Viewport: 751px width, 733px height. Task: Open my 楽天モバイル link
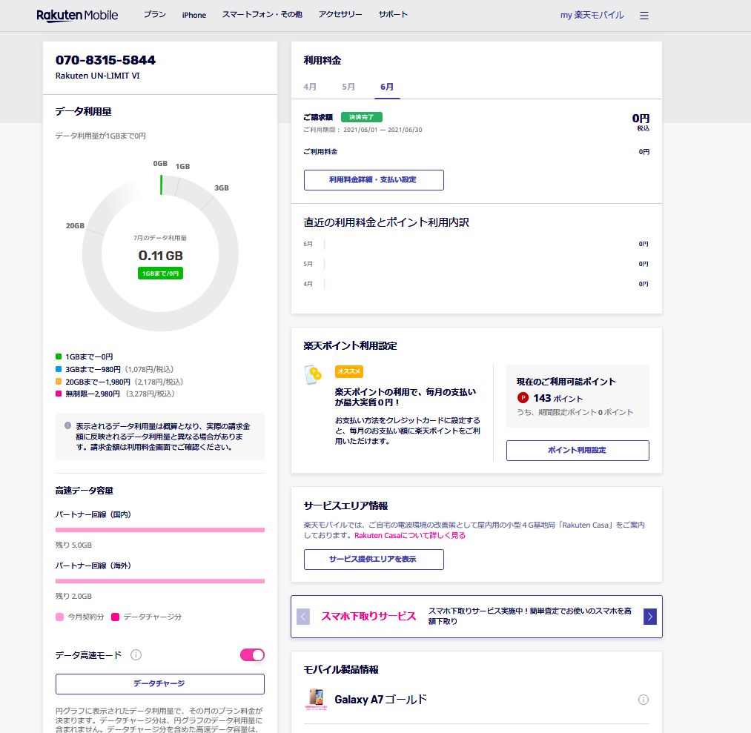(x=592, y=15)
